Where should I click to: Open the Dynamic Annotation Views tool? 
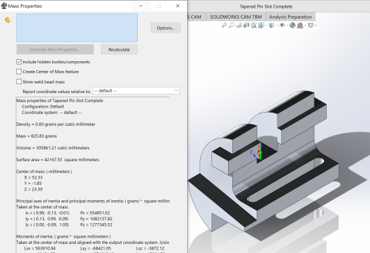coord(254,25)
